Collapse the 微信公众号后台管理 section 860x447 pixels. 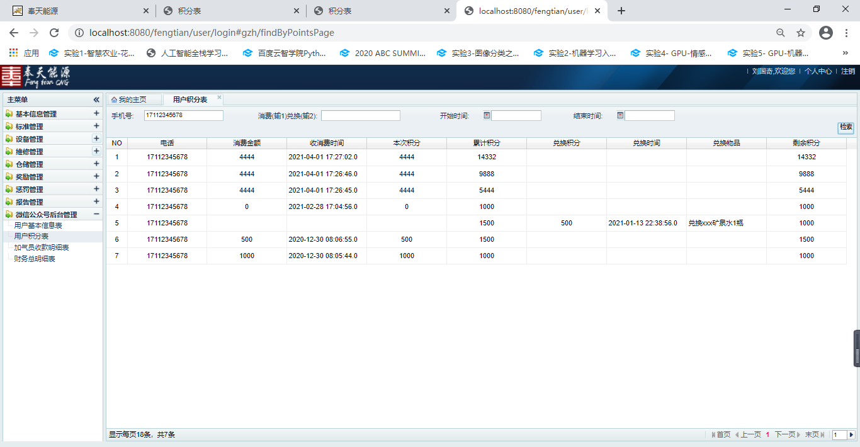96,214
